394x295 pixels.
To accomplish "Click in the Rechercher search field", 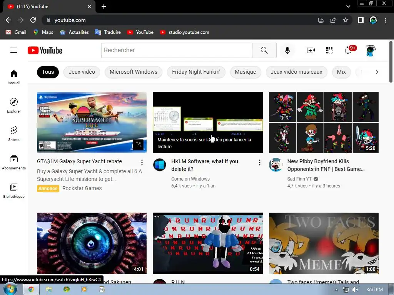I will (177, 50).
